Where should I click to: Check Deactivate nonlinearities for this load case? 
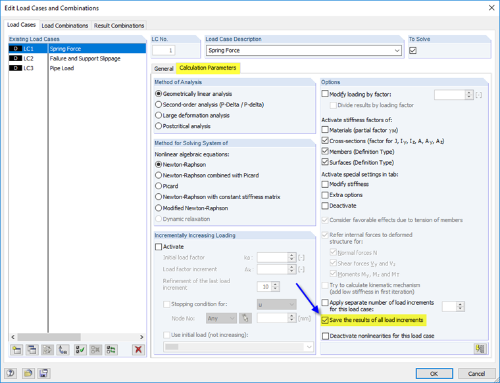325,336
